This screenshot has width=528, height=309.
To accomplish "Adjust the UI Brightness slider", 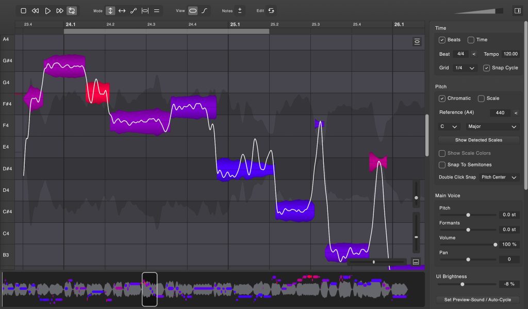I will point(463,284).
